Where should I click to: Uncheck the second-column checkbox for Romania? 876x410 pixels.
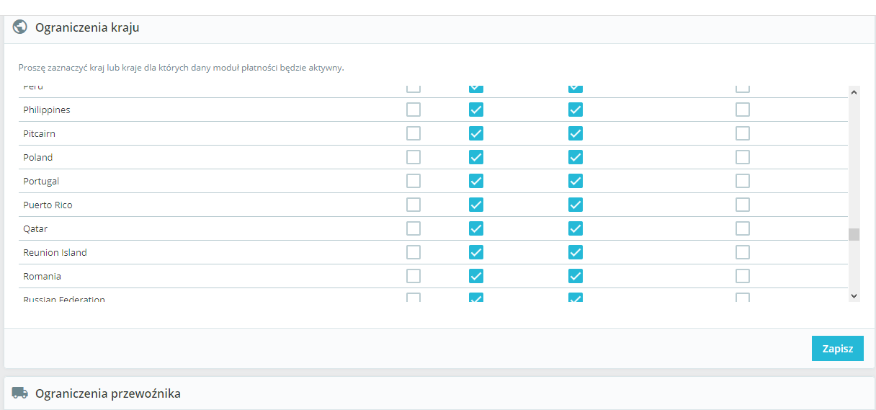(476, 276)
